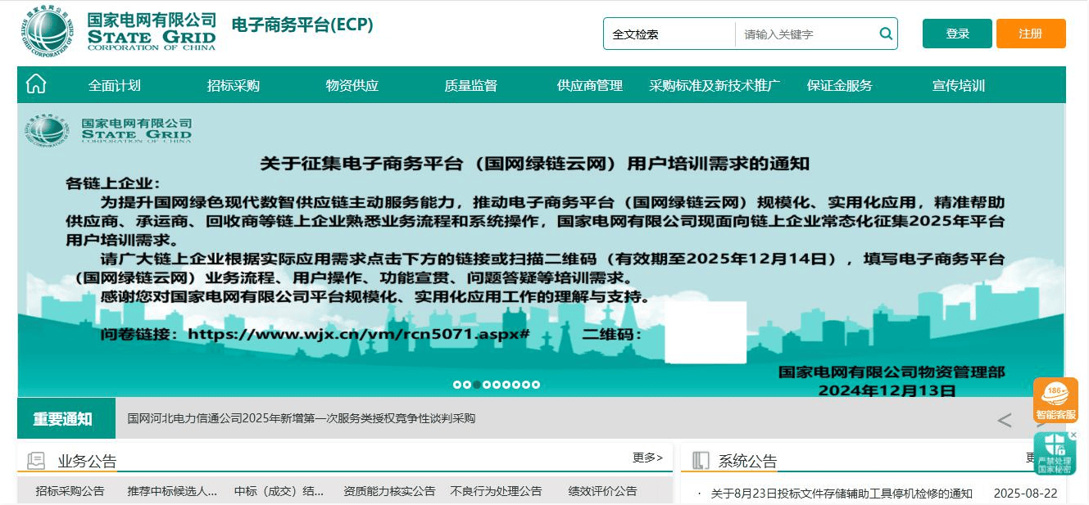Viewport: 1089px width, 505px height.
Task: Click the home icon in navigation bar
Action: 36,84
